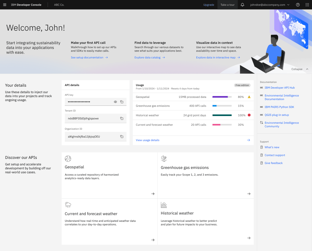Click the Tenant ID field ndsBBF0IbDjdhgiqaowe
This screenshot has width=312, height=251.
point(96,118)
